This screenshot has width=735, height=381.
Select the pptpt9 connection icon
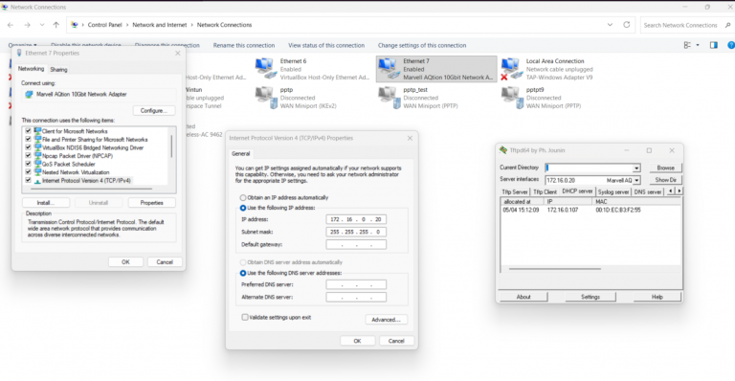512,98
